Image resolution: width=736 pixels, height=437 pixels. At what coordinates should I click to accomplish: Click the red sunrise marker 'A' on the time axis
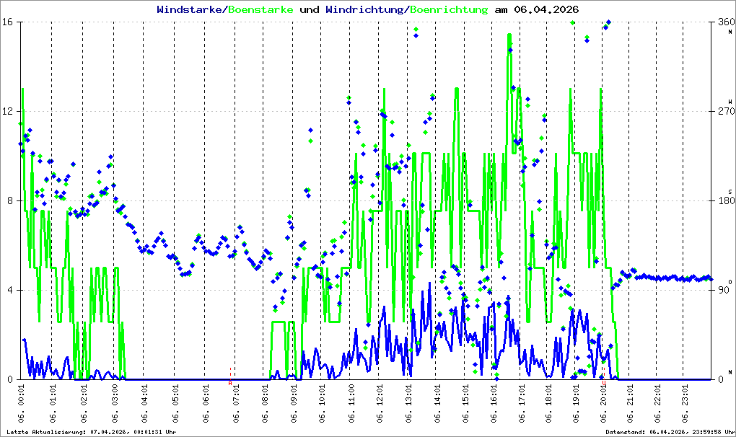pyautogui.click(x=230, y=383)
